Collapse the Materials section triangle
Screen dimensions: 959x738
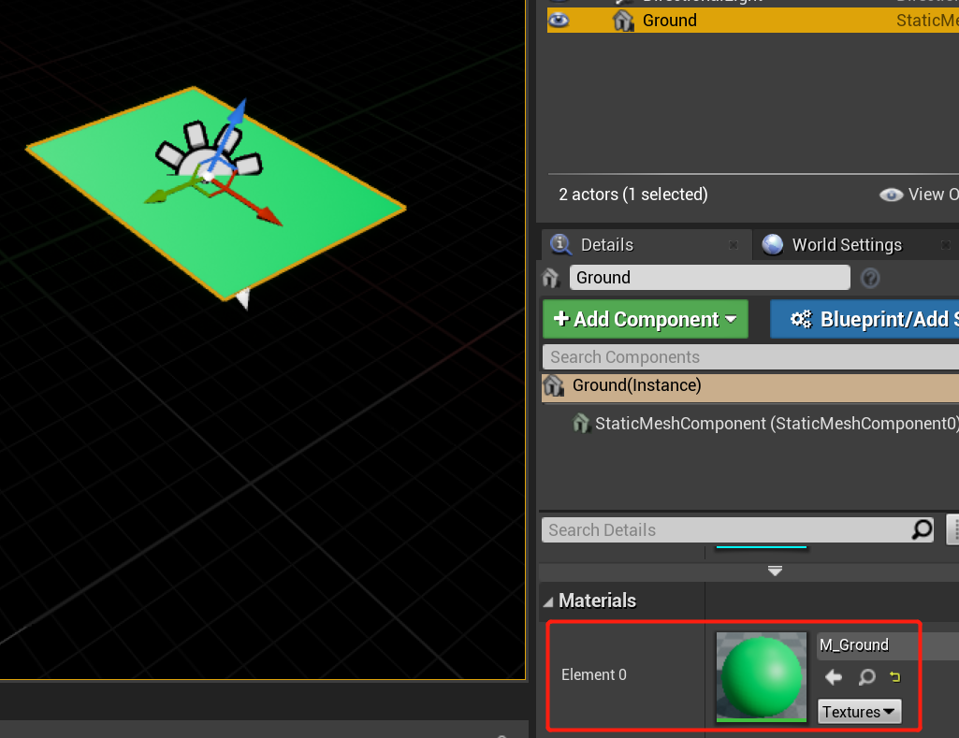pyautogui.click(x=548, y=602)
